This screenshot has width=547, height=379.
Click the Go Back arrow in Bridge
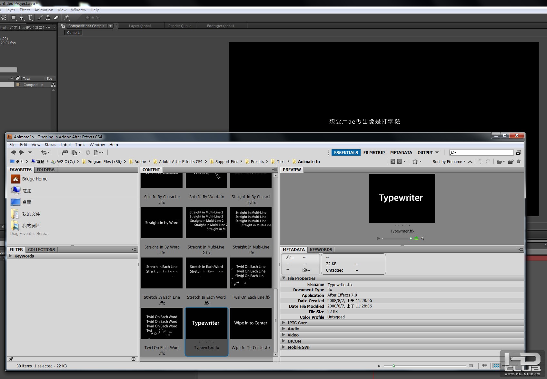(x=13, y=152)
